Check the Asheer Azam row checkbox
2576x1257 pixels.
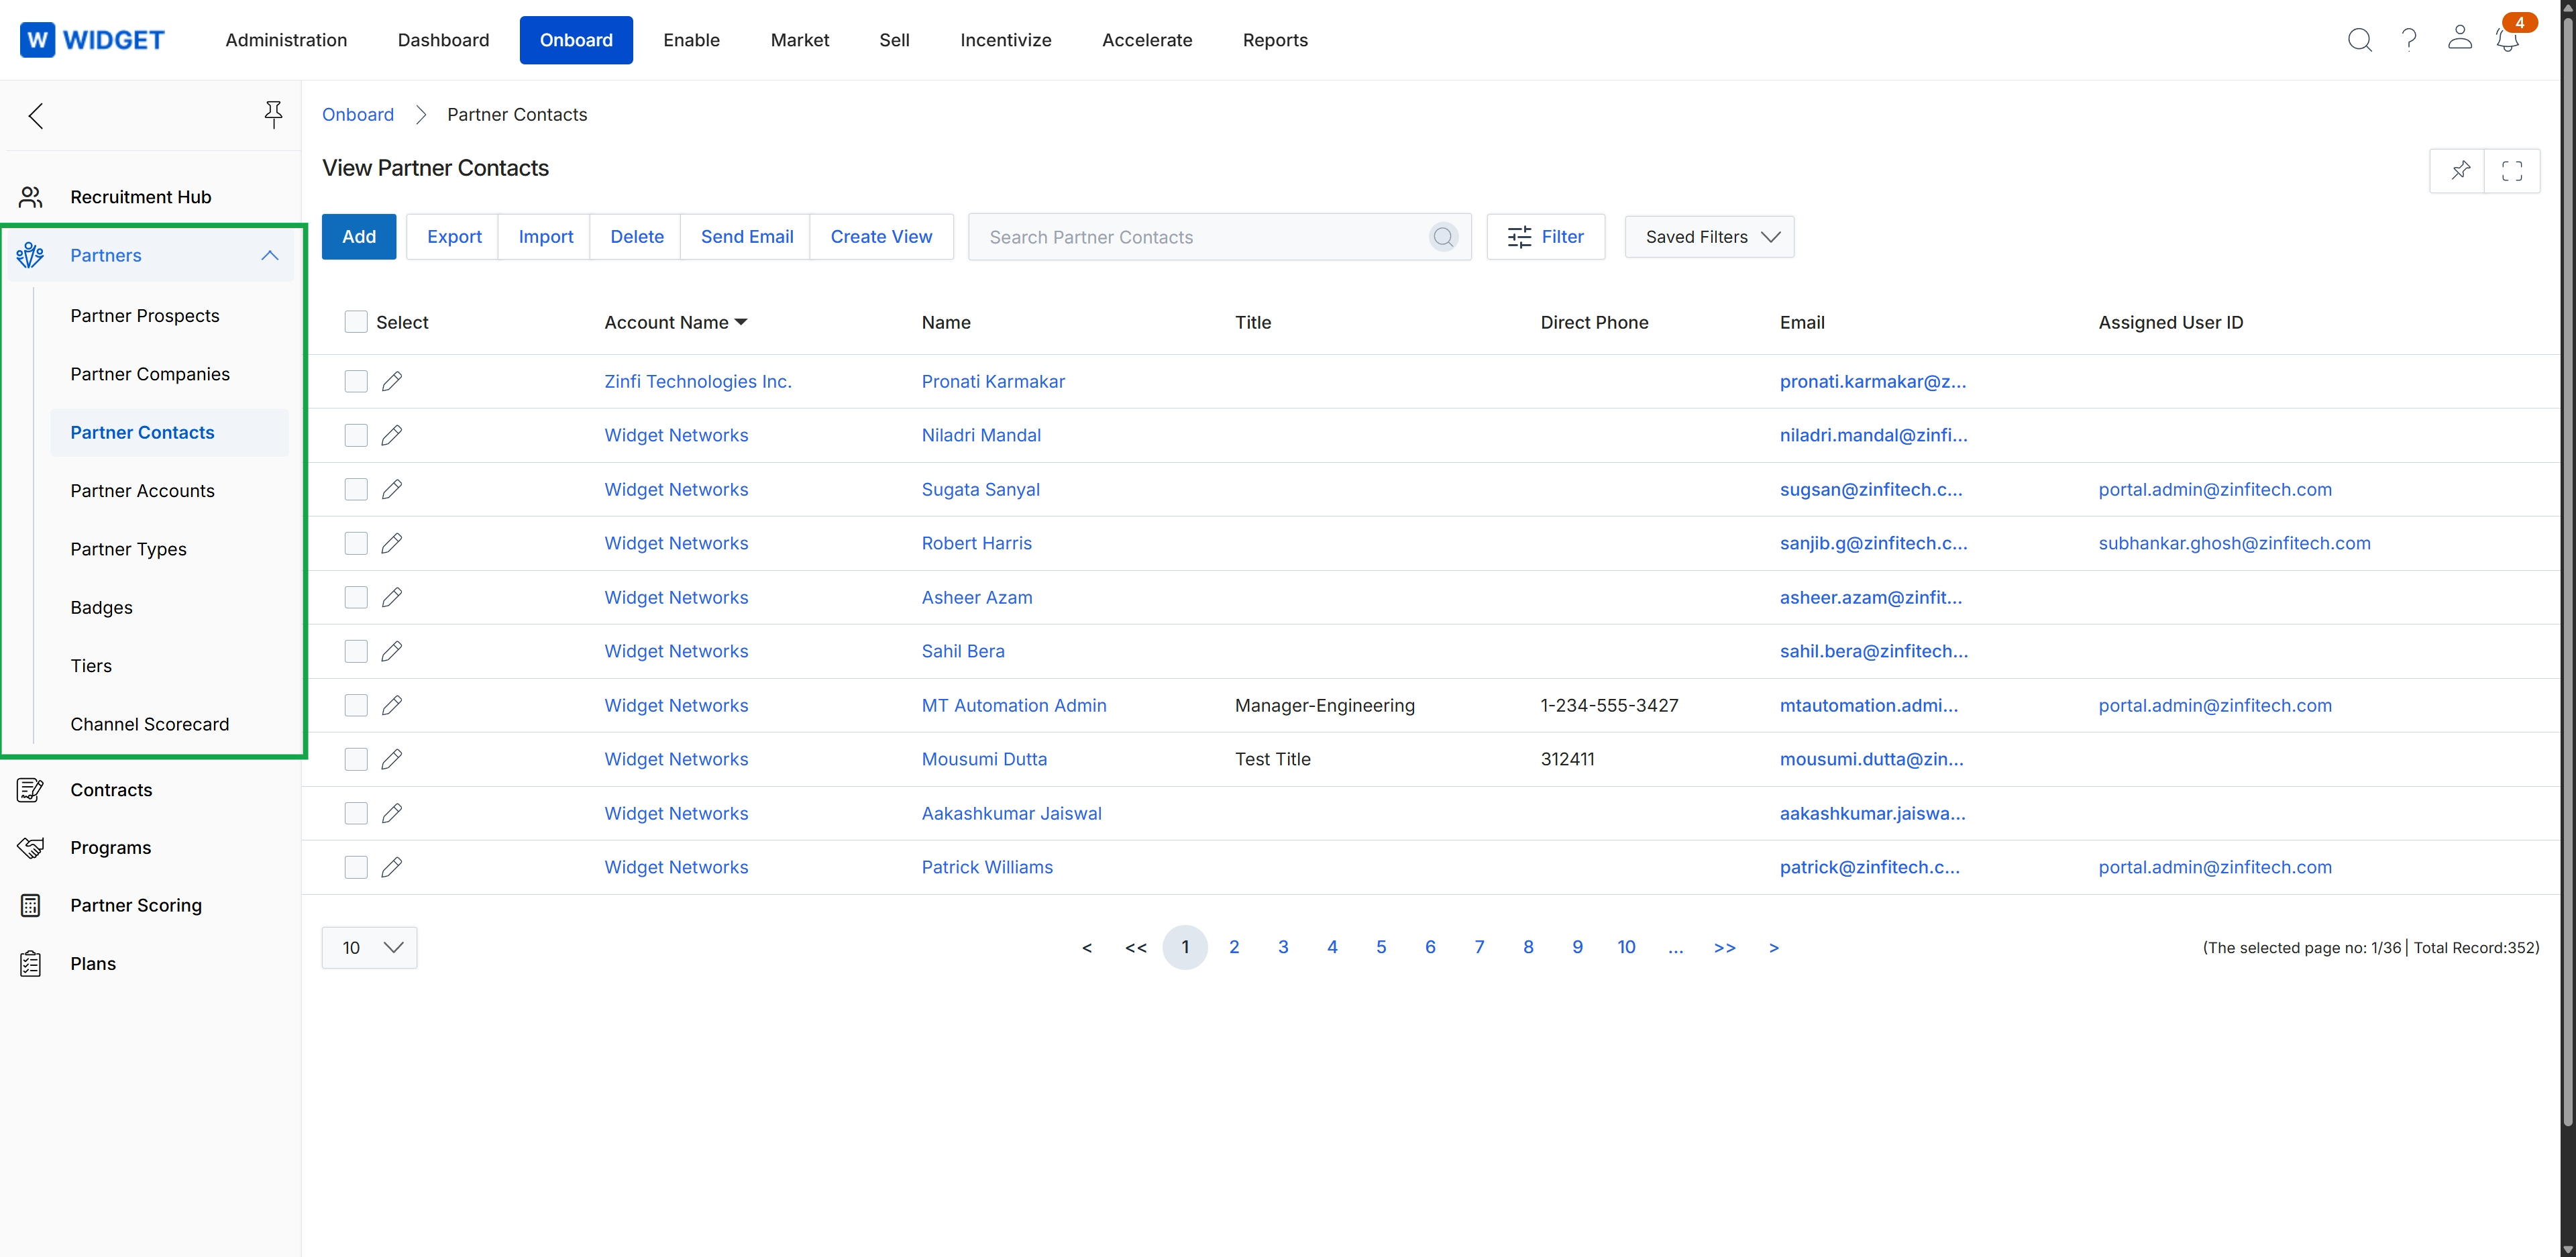(x=356, y=598)
